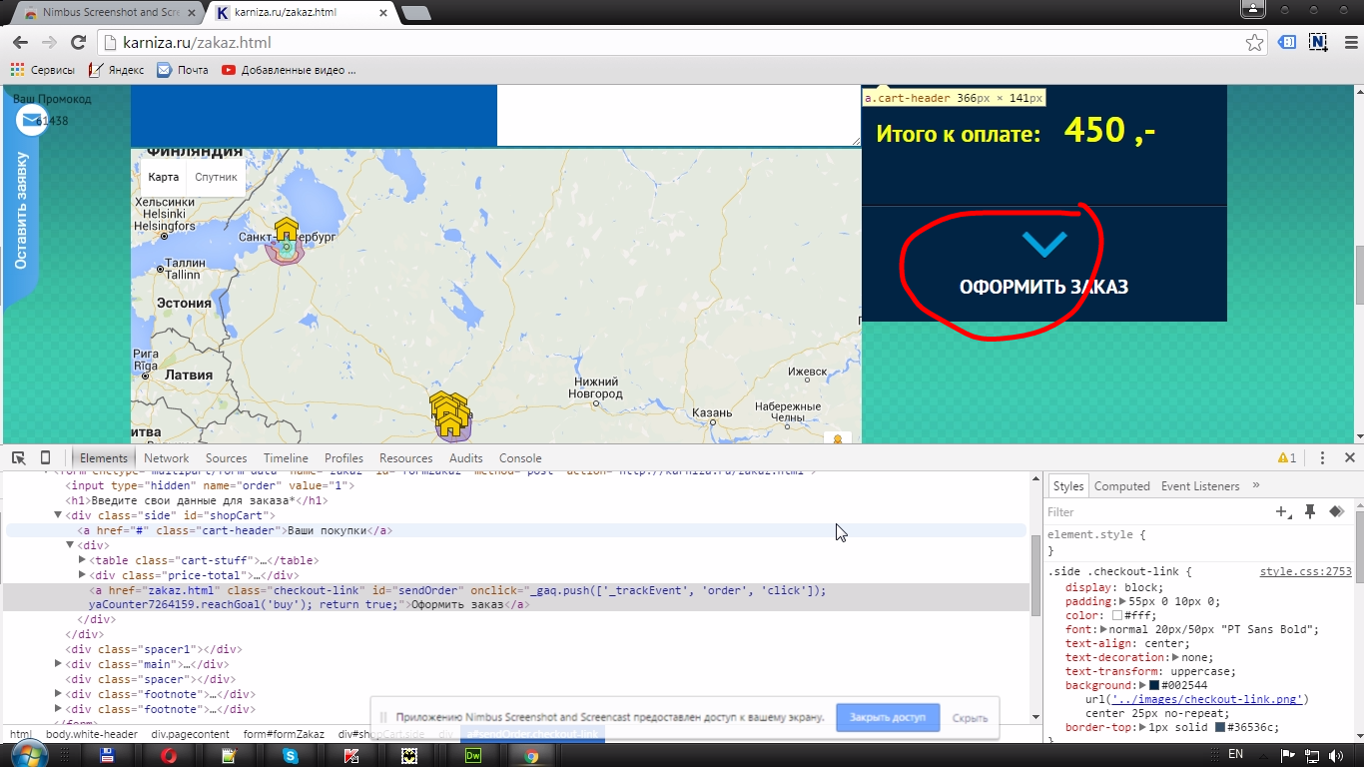Switch the map to Спутник view
Viewport: 1364px width, 767px height.
[217, 177]
